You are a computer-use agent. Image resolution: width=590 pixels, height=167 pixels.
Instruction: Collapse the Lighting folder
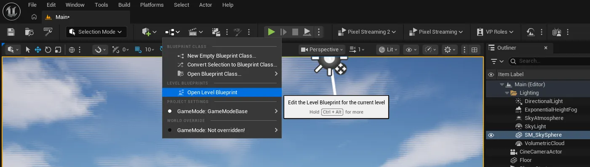click(507, 93)
